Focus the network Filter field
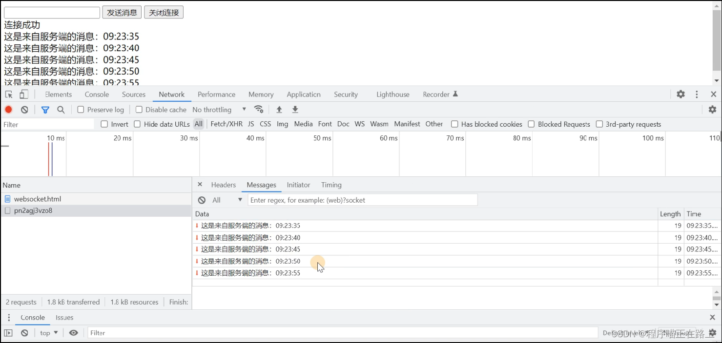The image size is (722, 343). (47, 124)
